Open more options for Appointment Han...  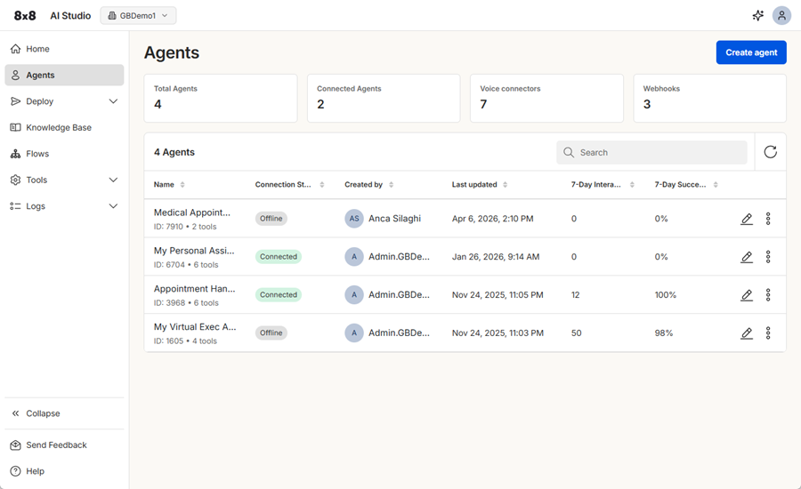pos(768,295)
